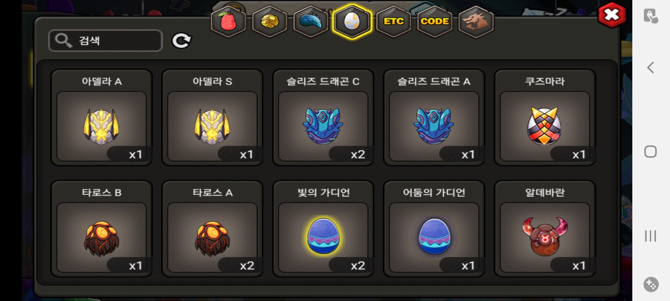The height and width of the screenshot is (301, 670).
Task: Select the blue dragon scale category tab
Action: [x=311, y=21]
